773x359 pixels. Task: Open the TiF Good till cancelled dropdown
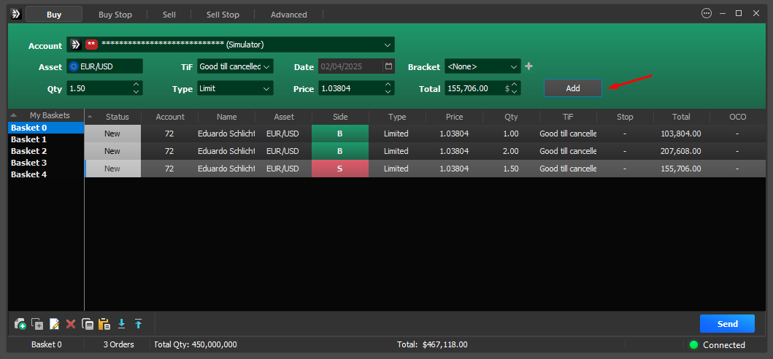[x=267, y=66]
